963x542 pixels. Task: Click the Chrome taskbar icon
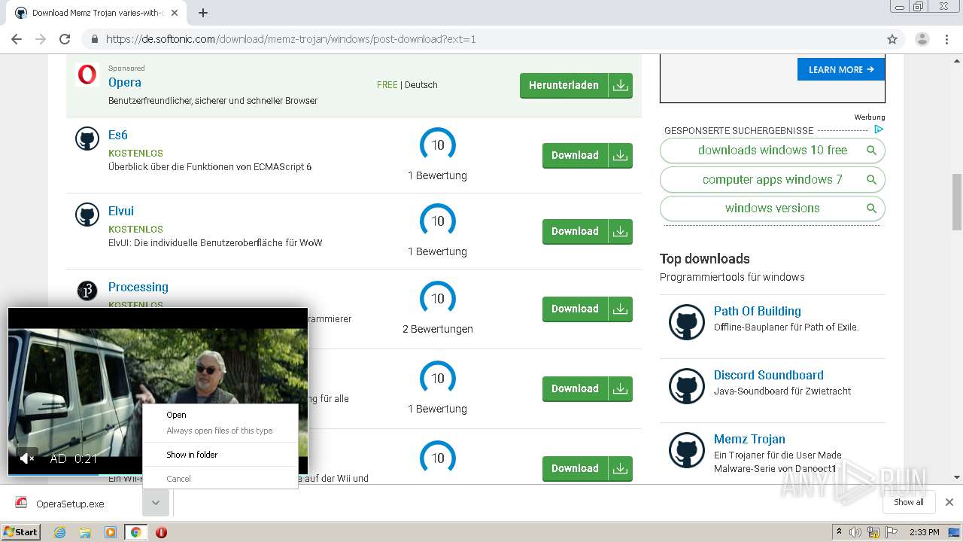point(136,532)
